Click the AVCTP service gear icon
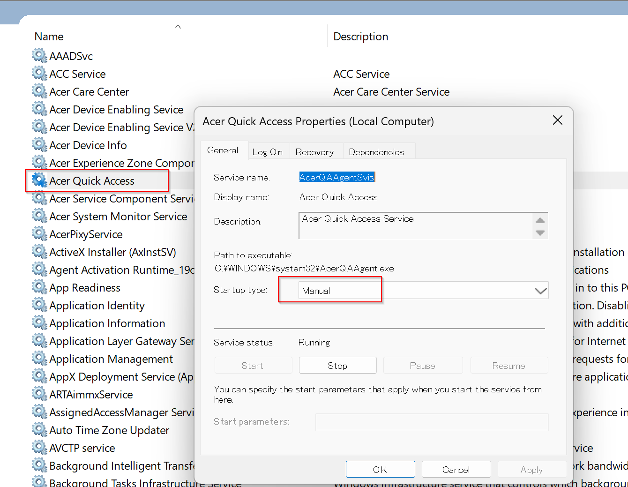The image size is (628, 487). (40, 447)
